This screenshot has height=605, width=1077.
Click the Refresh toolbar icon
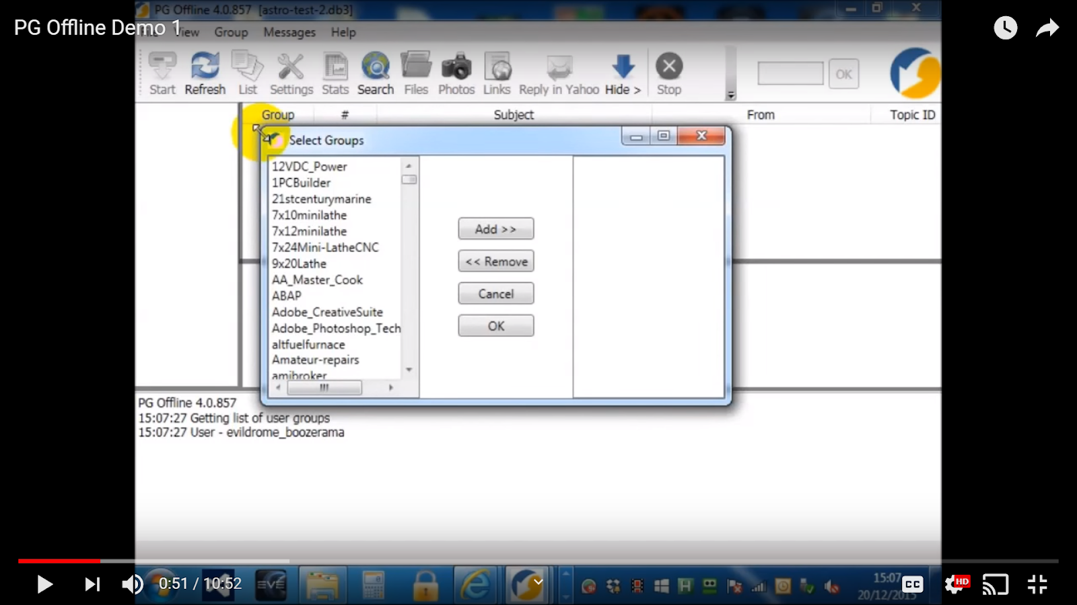[205, 73]
